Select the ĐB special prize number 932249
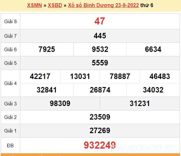 (100, 145)
